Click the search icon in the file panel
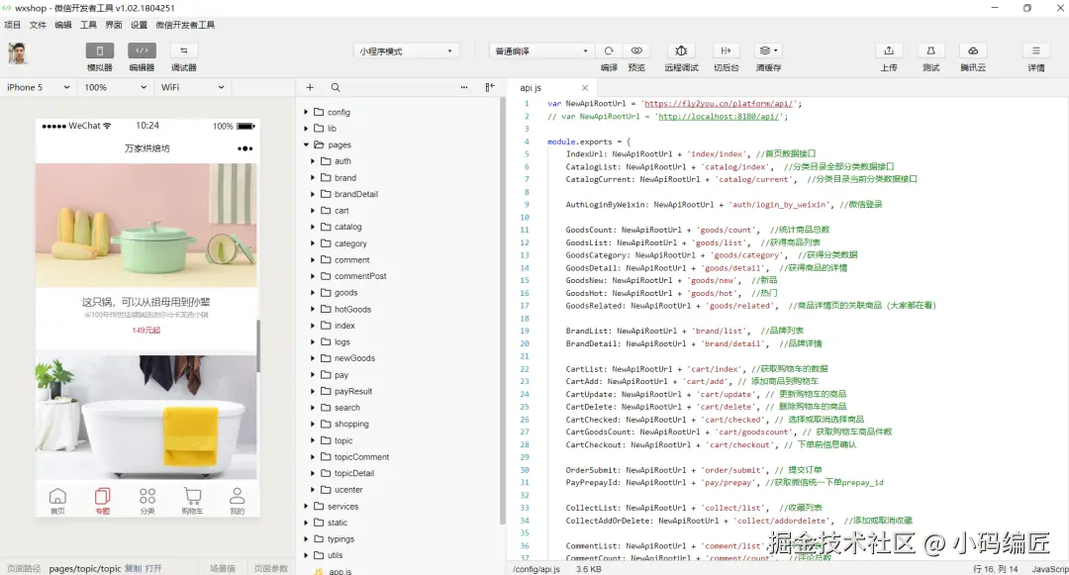Image resolution: width=1069 pixels, height=575 pixels. click(336, 87)
